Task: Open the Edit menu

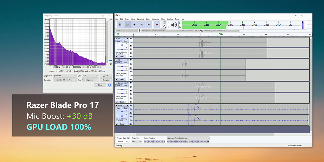Action: [121, 19]
